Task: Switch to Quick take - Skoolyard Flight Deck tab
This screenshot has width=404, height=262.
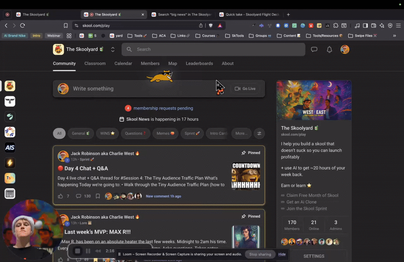Action: 250,15
